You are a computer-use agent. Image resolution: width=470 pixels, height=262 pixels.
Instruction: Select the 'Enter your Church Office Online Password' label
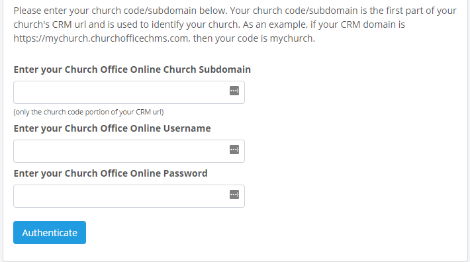point(111,173)
